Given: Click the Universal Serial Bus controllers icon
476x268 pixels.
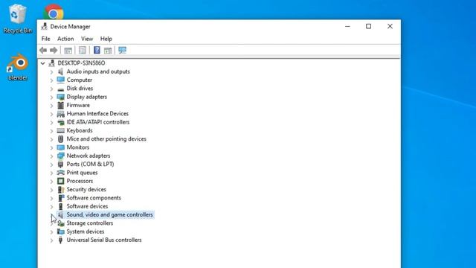Looking at the screenshot, I should click(60, 240).
